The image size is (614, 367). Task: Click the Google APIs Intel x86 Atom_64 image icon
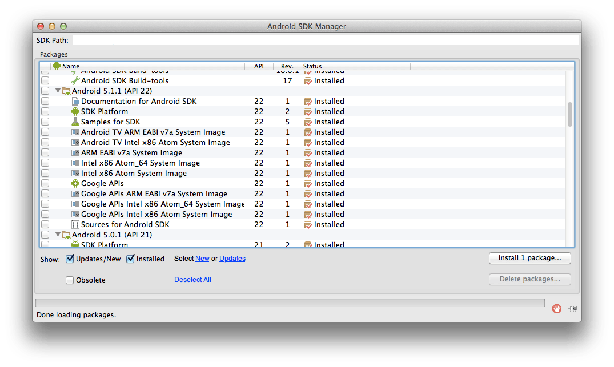[x=75, y=204]
